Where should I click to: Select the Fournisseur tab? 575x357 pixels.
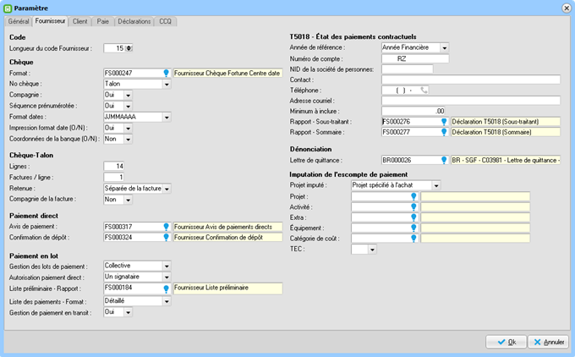pos(50,21)
